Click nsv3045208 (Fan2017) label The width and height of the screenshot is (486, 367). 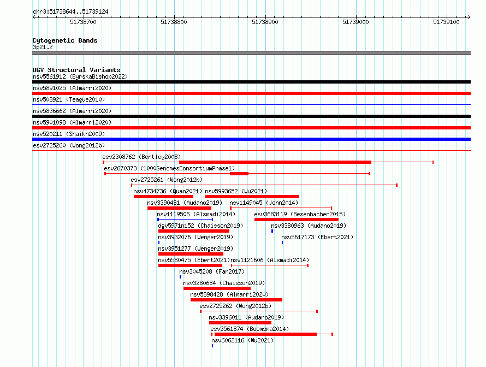[212, 271]
